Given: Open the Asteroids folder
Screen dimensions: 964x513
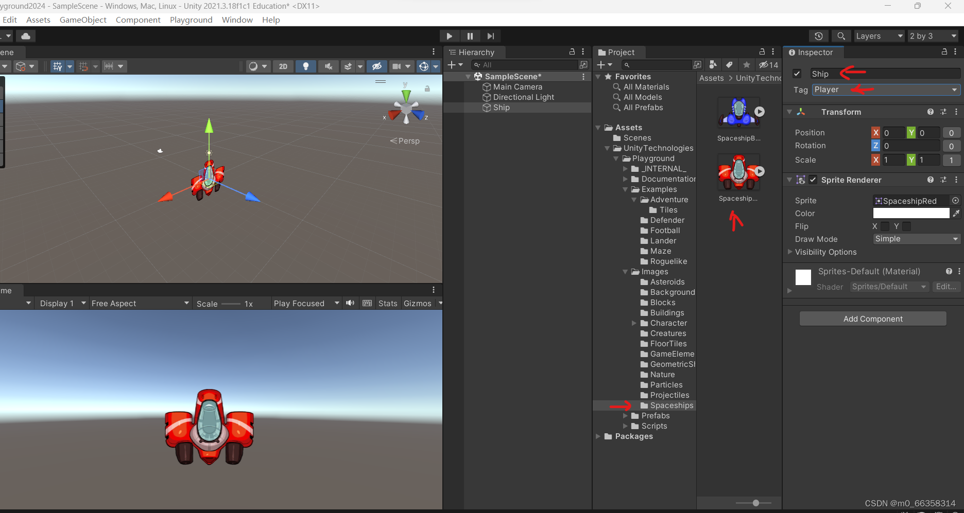Looking at the screenshot, I should pos(667,282).
